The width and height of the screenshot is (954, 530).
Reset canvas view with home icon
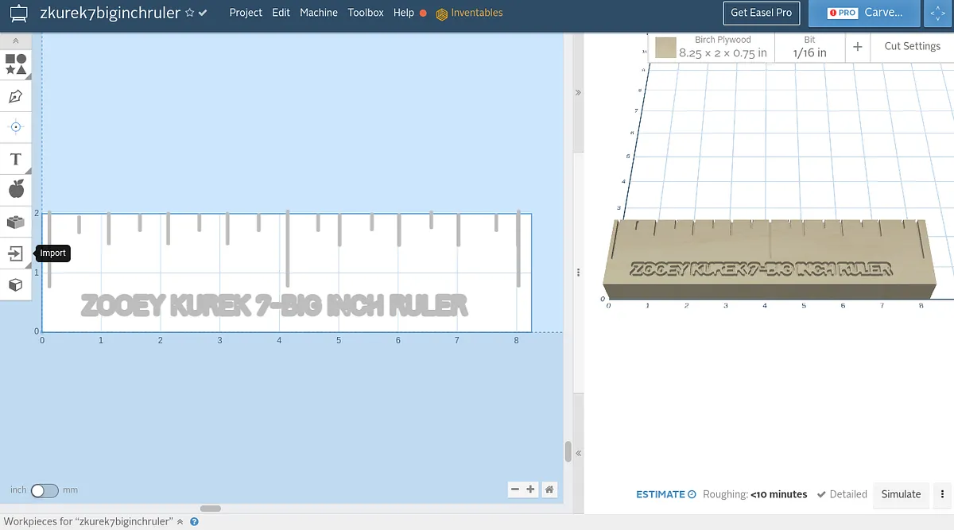click(x=549, y=489)
